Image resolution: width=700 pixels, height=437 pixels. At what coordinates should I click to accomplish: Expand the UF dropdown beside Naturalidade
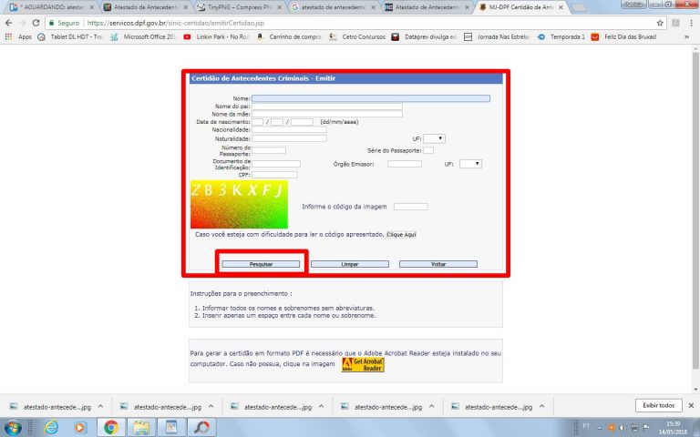[434, 138]
